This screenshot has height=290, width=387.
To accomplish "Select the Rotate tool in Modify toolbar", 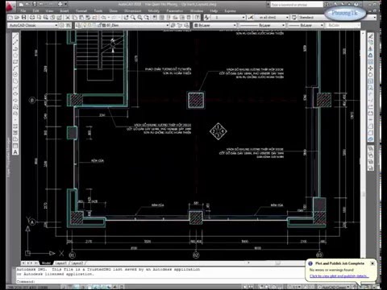I will coord(371,75).
